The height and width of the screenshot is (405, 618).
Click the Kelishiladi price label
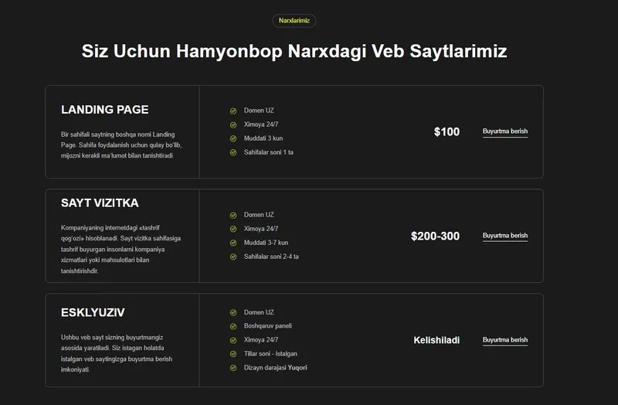436,340
